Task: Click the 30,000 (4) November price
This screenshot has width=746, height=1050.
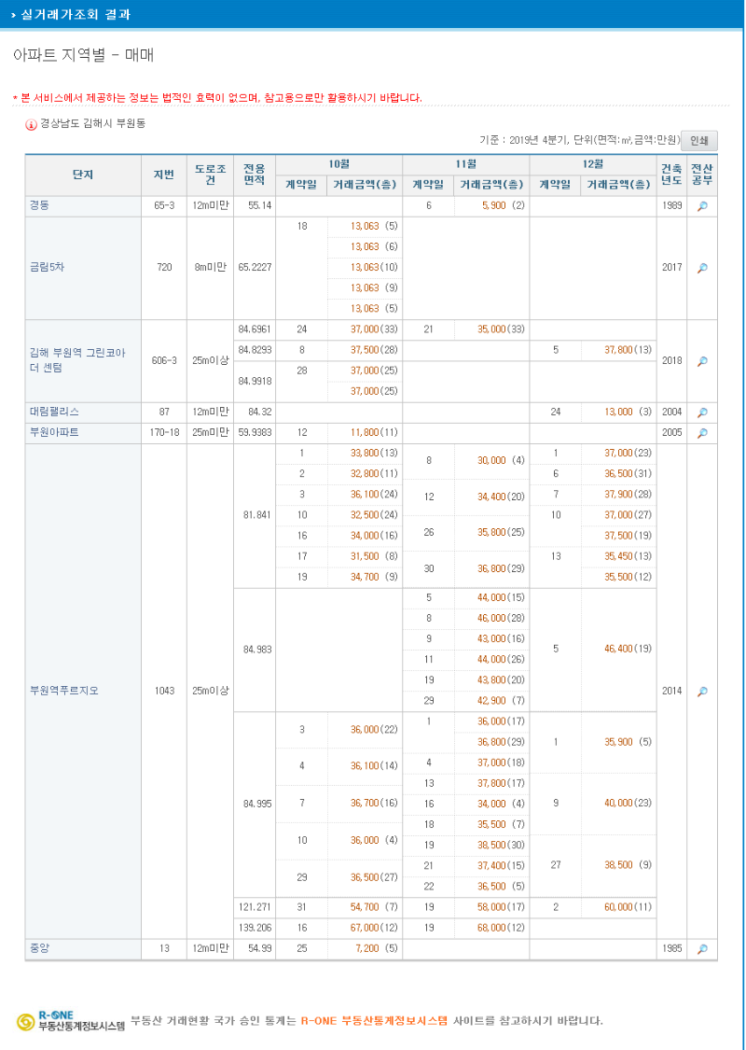Action: [501, 461]
